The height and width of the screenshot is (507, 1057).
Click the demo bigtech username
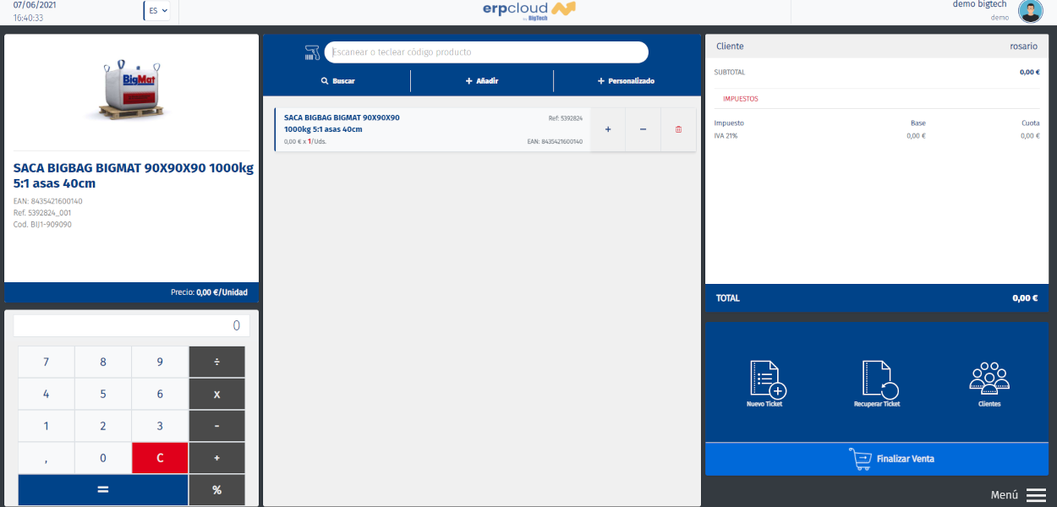tap(980, 4)
